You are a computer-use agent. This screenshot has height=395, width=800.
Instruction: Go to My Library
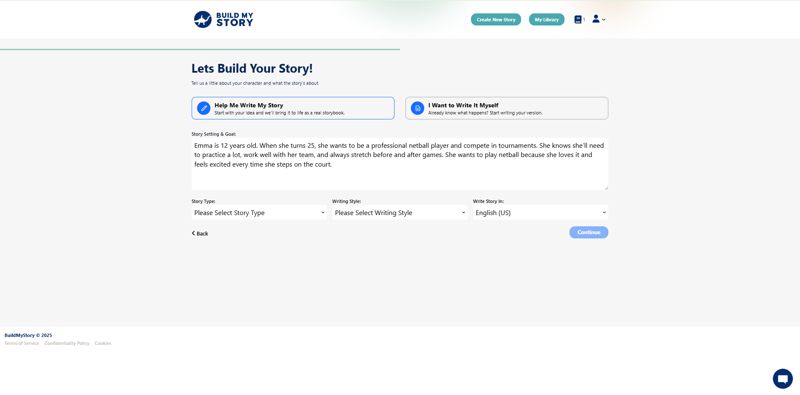coord(546,20)
